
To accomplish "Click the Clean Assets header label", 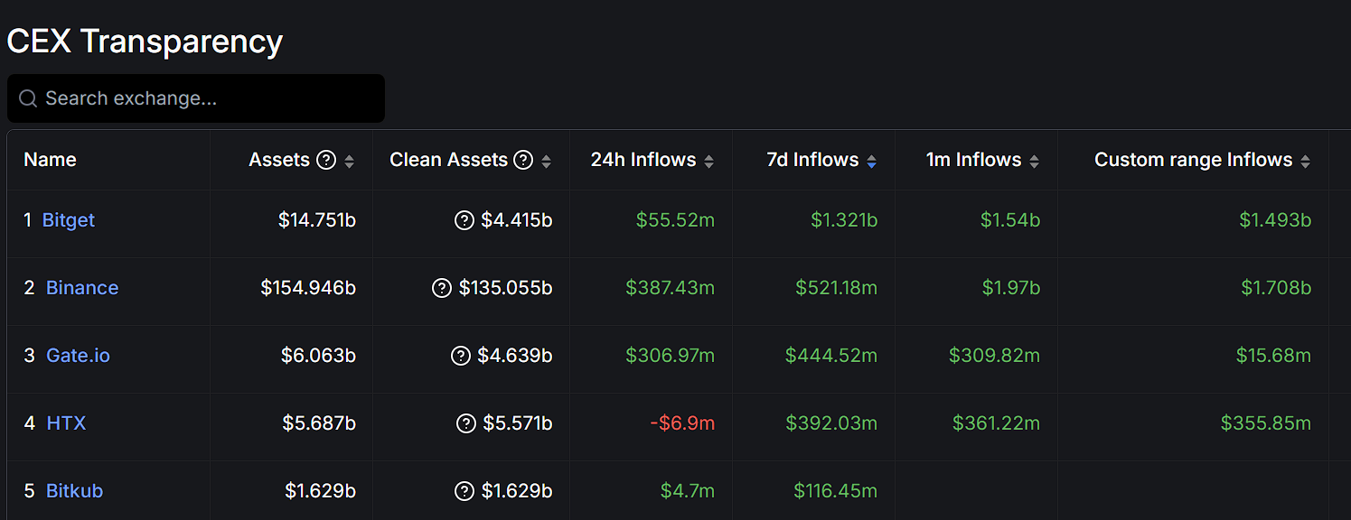I will point(448,160).
